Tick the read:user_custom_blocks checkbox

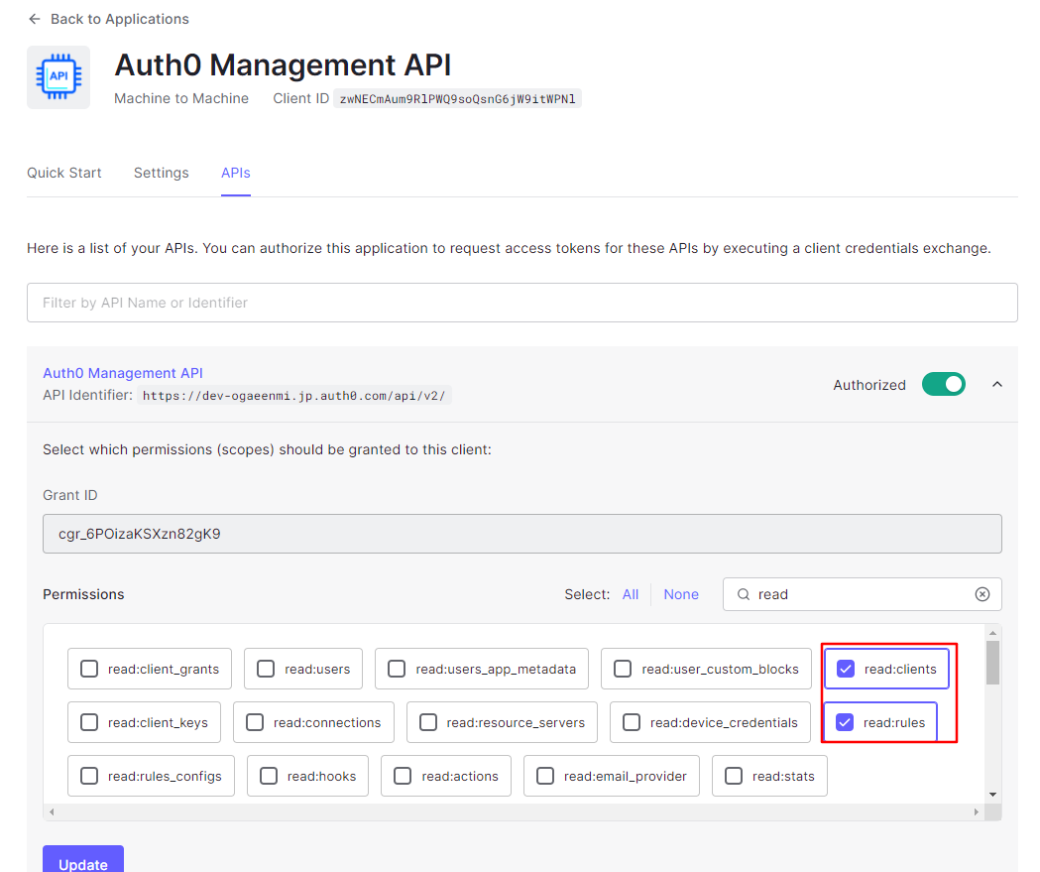click(x=623, y=669)
